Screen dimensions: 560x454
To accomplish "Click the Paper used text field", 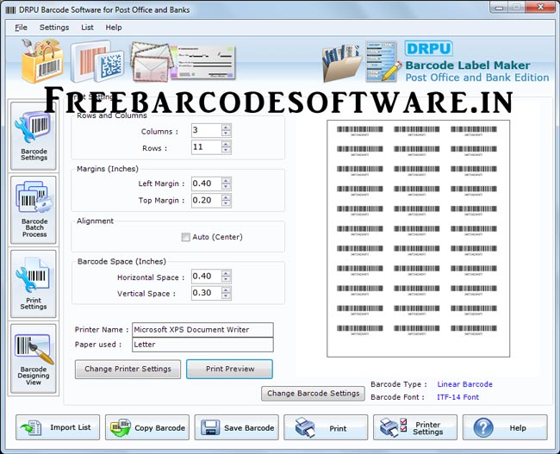I will (x=202, y=345).
